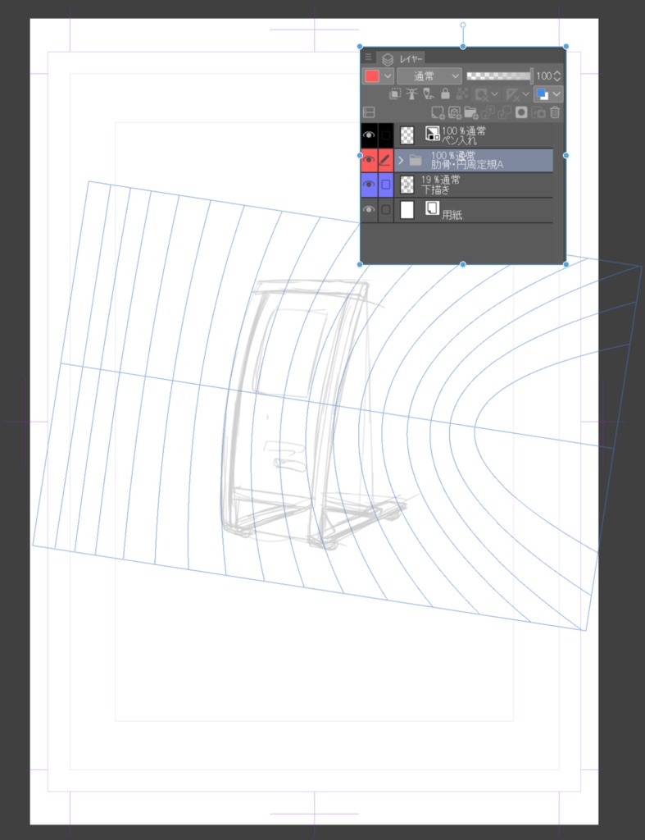Click pen editing icon on 肋骨・円周定規A
This screenshot has height=840, width=645.
(385, 160)
